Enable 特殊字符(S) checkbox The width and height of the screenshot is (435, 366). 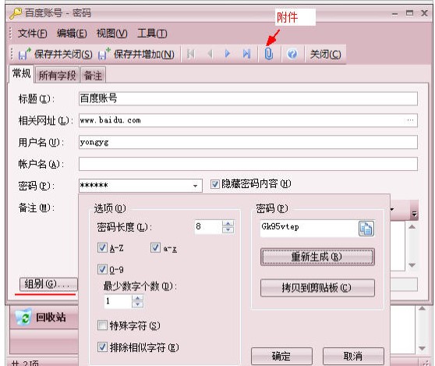pos(102,325)
